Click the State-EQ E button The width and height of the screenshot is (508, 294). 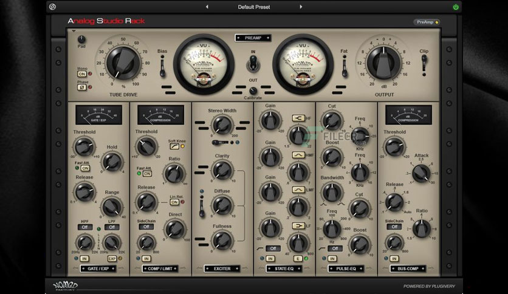[x=298, y=258]
